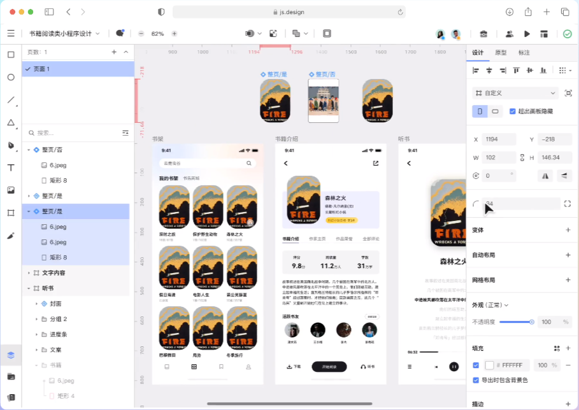
Task: Click the vertical align bottom icon
Action: click(x=543, y=71)
